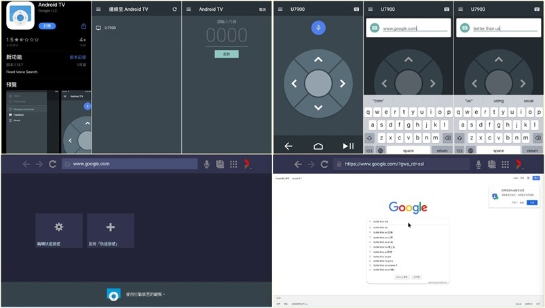This screenshot has height=308, width=545.
Task: Tap shift key on better than us keyboard
Action: 459,138
